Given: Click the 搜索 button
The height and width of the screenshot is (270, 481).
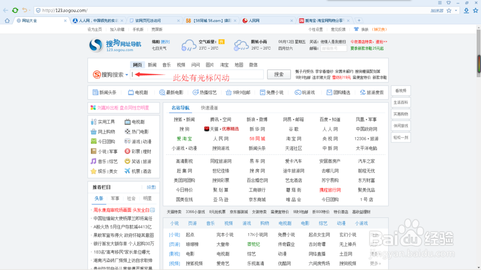Looking at the screenshot, I should pyautogui.click(x=279, y=74).
